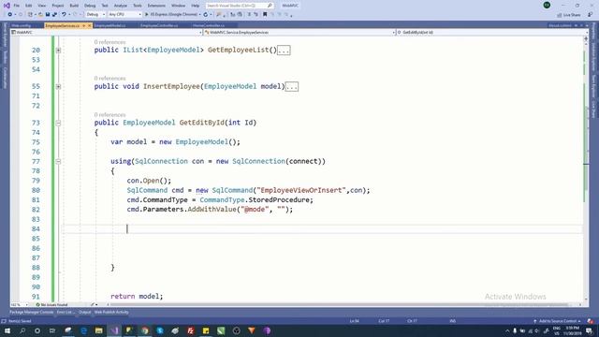The image size is (599, 337).
Task: Start debugging with IIS Express button
Action: click(170, 15)
